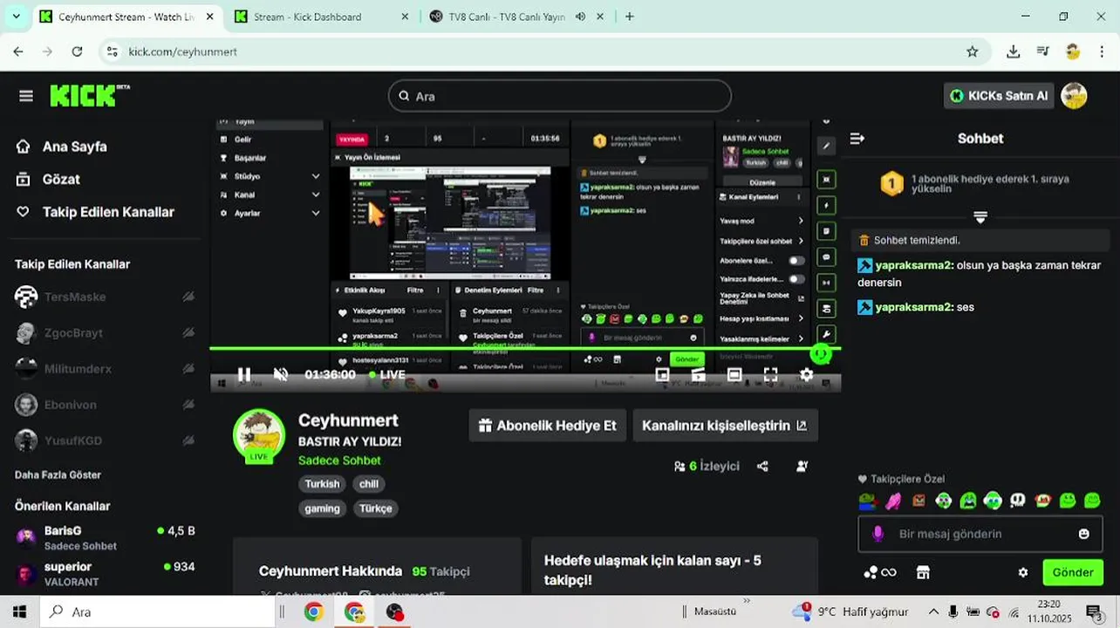Open the Sadece Sohbet category link
Image resolution: width=1120 pixels, height=628 pixels.
tap(339, 461)
